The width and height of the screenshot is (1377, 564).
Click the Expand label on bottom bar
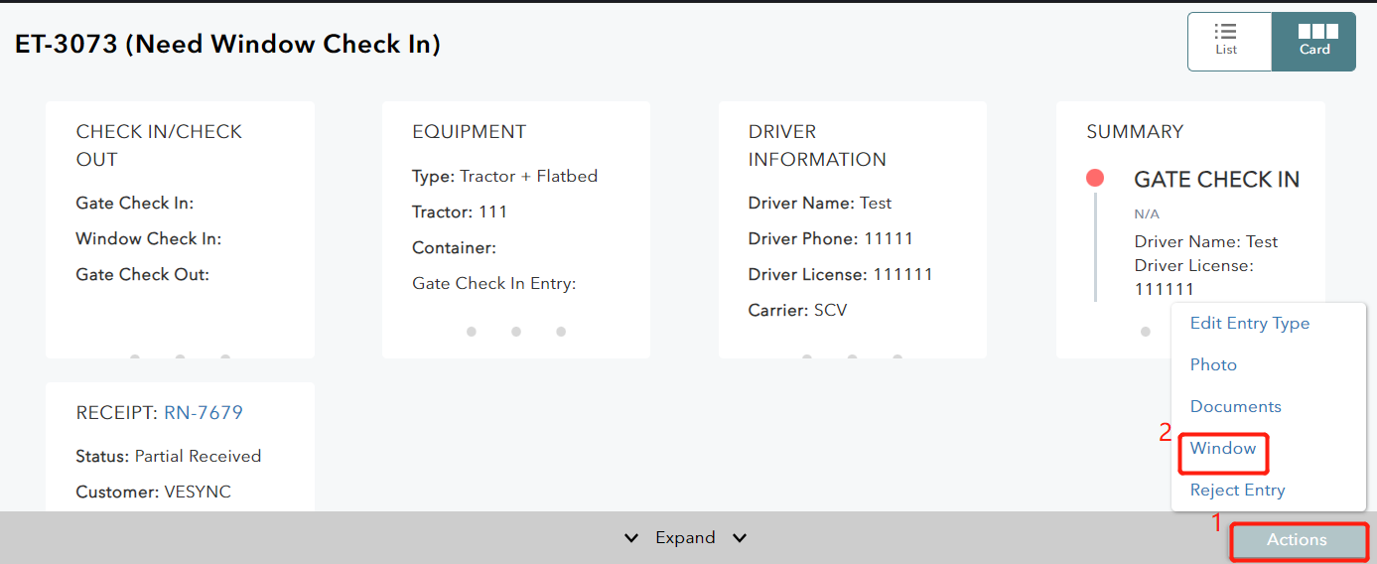pos(685,538)
